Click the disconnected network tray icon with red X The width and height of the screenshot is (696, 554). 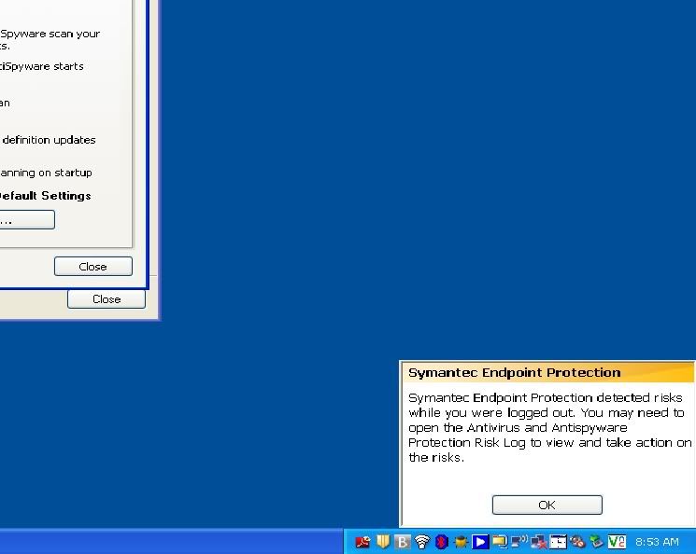[538, 542]
